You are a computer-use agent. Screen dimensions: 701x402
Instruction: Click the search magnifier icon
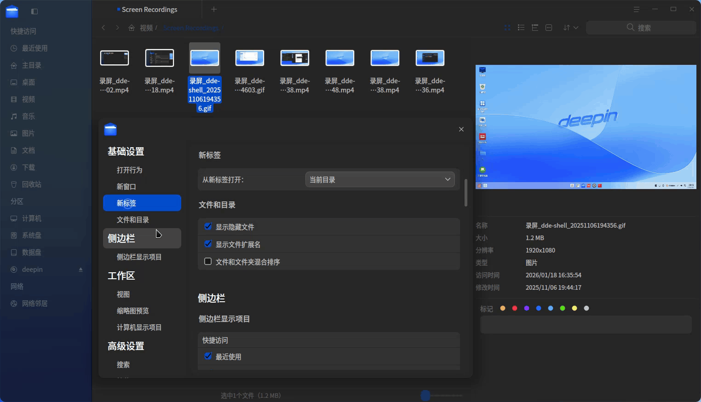pos(630,28)
